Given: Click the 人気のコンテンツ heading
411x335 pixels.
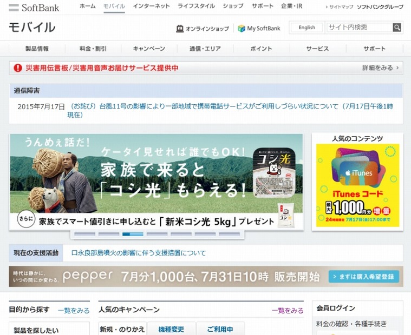Looking at the screenshot, I should (x=357, y=138).
